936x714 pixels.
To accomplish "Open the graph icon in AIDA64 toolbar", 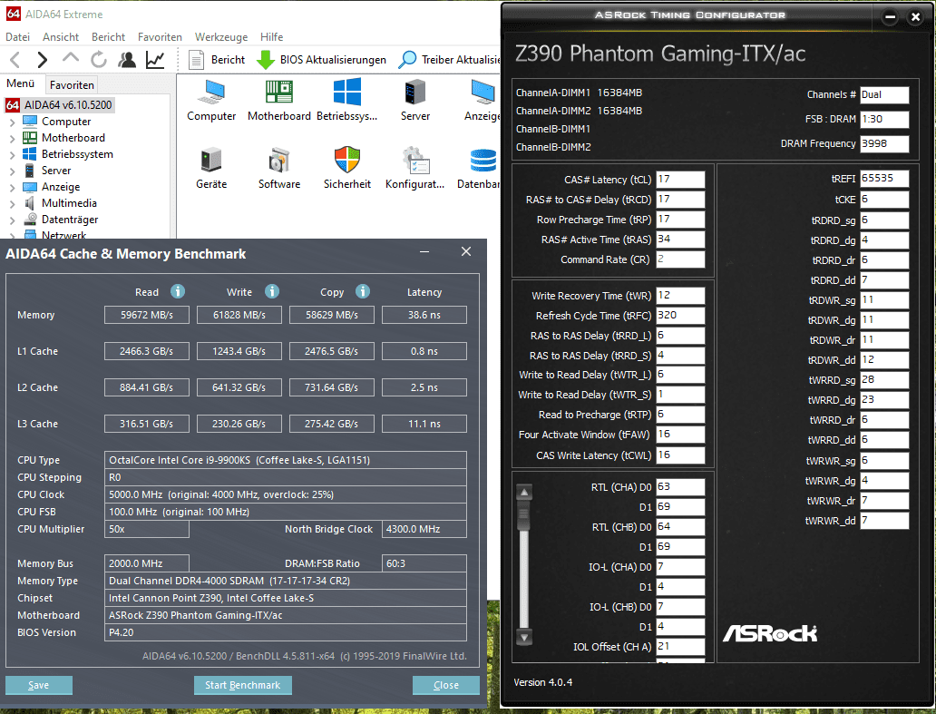I will point(155,60).
